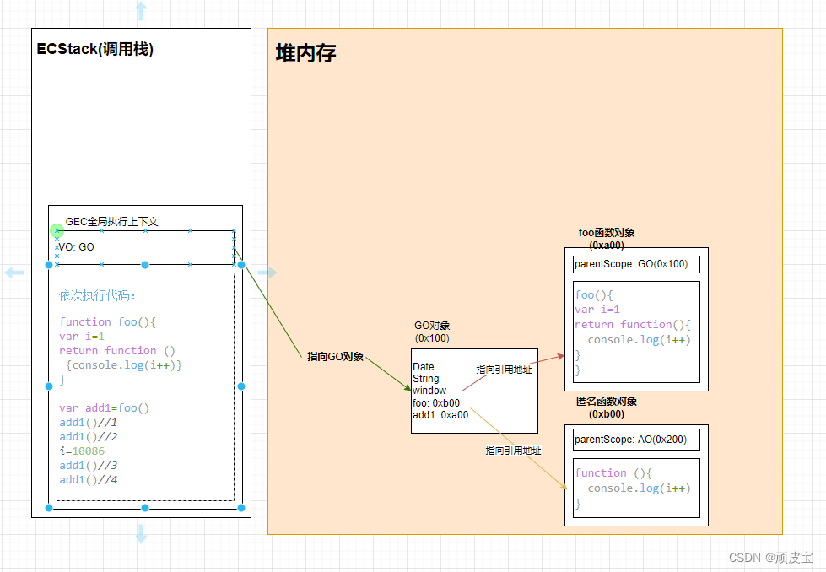
Task: Click the GEC全局执行上下文 label
Action: (111, 222)
